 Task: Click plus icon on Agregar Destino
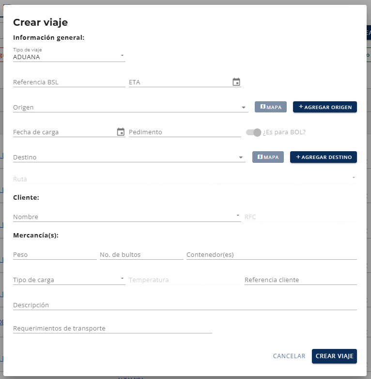(298, 157)
